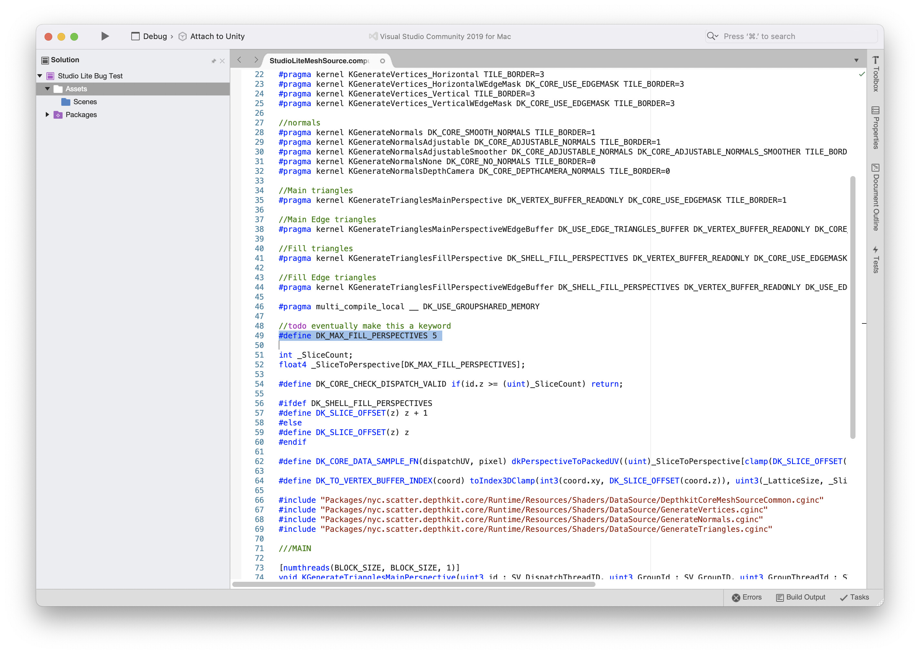920x654 pixels.
Task: Open the Properties side panel
Action: pos(875,128)
